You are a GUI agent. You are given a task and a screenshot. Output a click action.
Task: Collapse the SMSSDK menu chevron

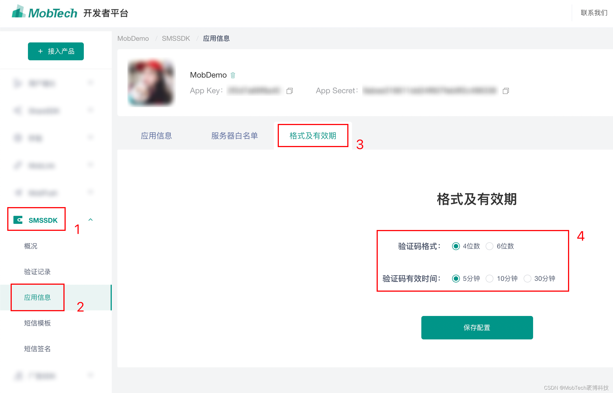[91, 220]
